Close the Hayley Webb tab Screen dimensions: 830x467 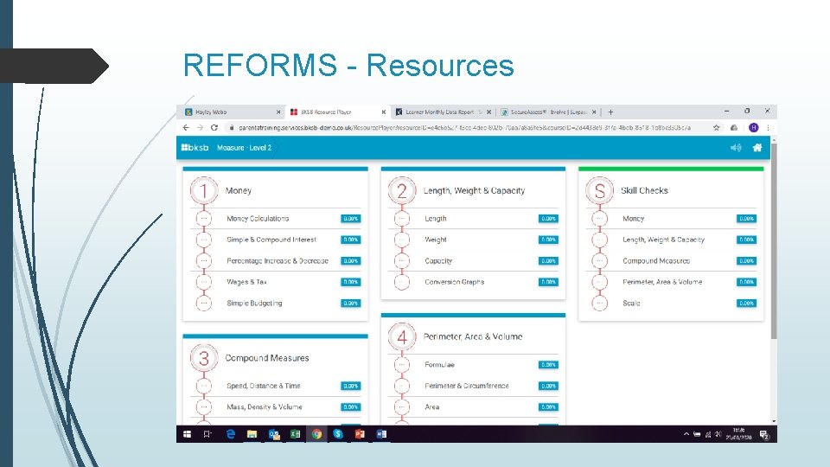pos(278,112)
